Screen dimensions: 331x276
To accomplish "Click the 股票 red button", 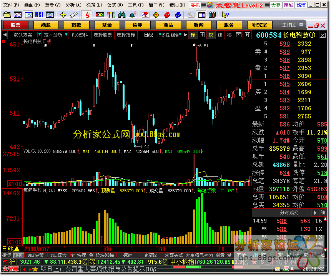I will 16,25.
